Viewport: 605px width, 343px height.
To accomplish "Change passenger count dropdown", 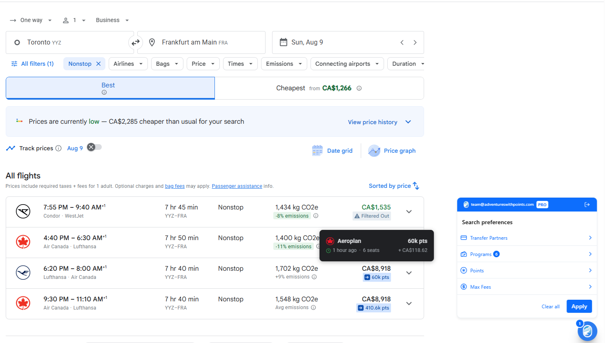I will (x=74, y=20).
